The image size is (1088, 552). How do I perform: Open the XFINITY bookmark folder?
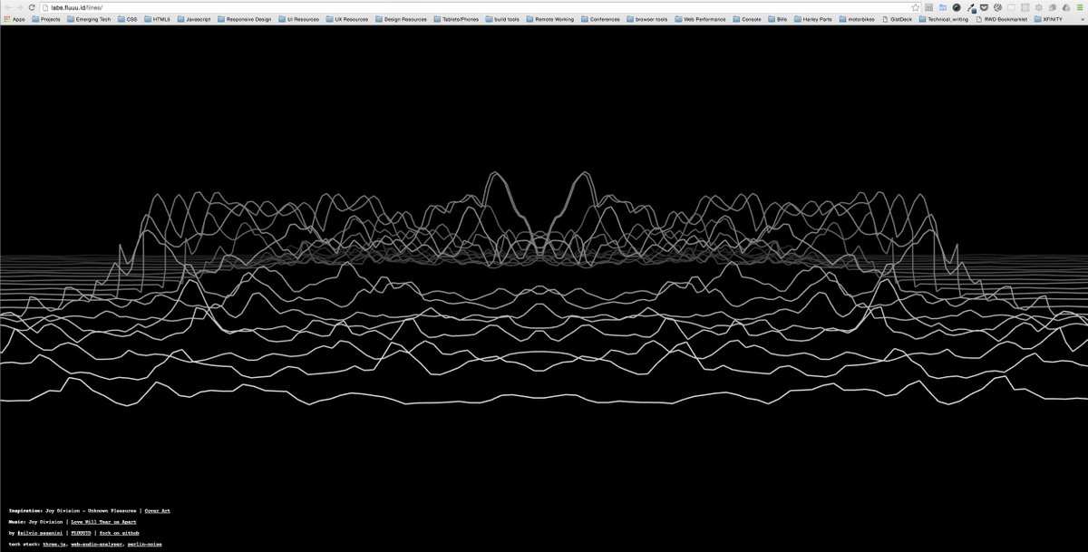pyautogui.click(x=1048, y=19)
